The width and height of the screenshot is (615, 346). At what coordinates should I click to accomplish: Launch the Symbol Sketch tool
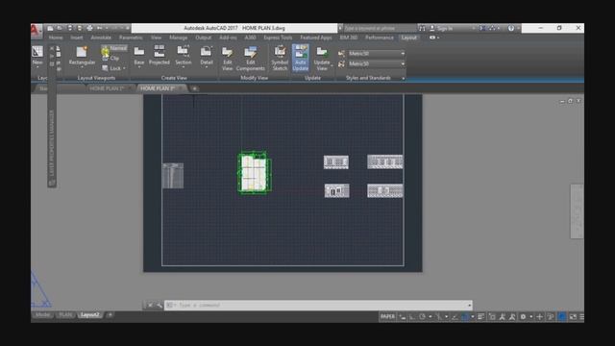tap(280, 58)
